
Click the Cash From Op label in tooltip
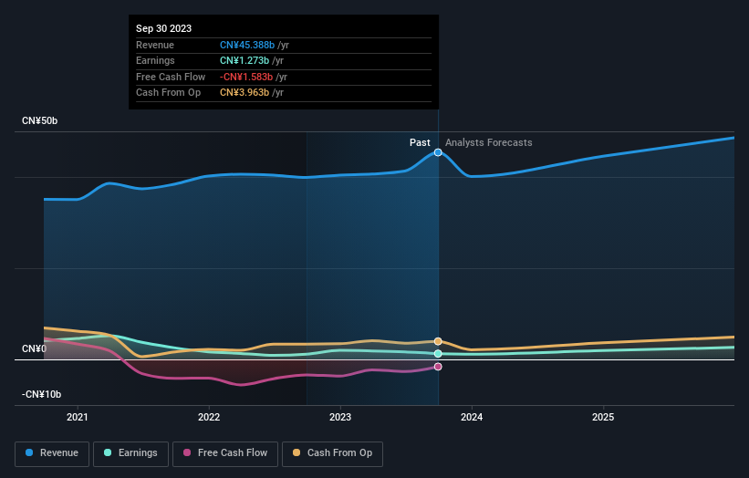pyautogui.click(x=168, y=93)
